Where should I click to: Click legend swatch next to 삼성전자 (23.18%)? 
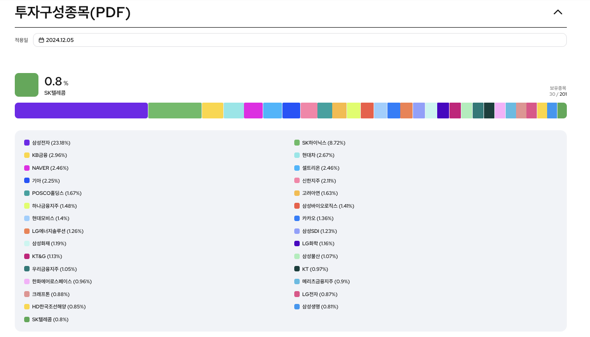tap(27, 143)
